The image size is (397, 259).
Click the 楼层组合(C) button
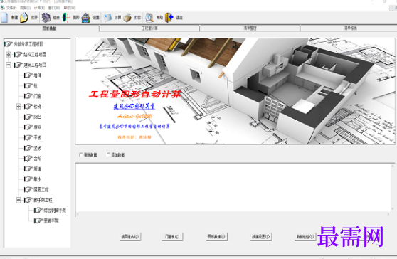click(x=130, y=237)
